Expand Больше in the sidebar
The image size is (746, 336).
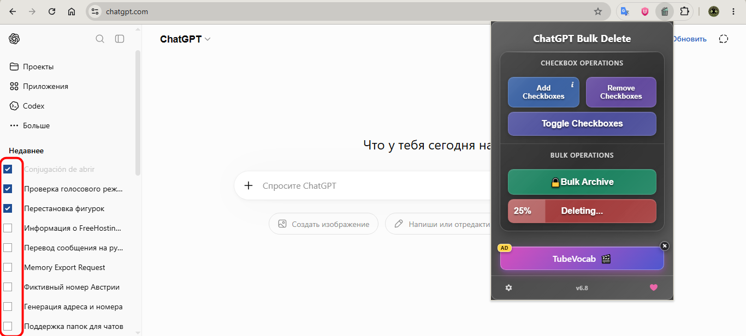pos(31,125)
